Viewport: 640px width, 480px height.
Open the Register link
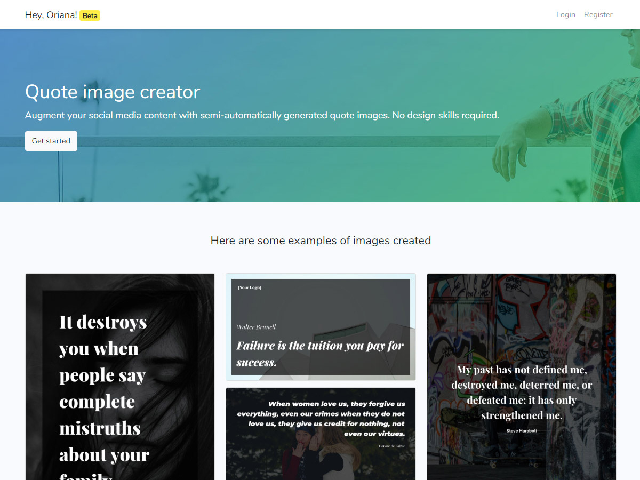(x=598, y=14)
